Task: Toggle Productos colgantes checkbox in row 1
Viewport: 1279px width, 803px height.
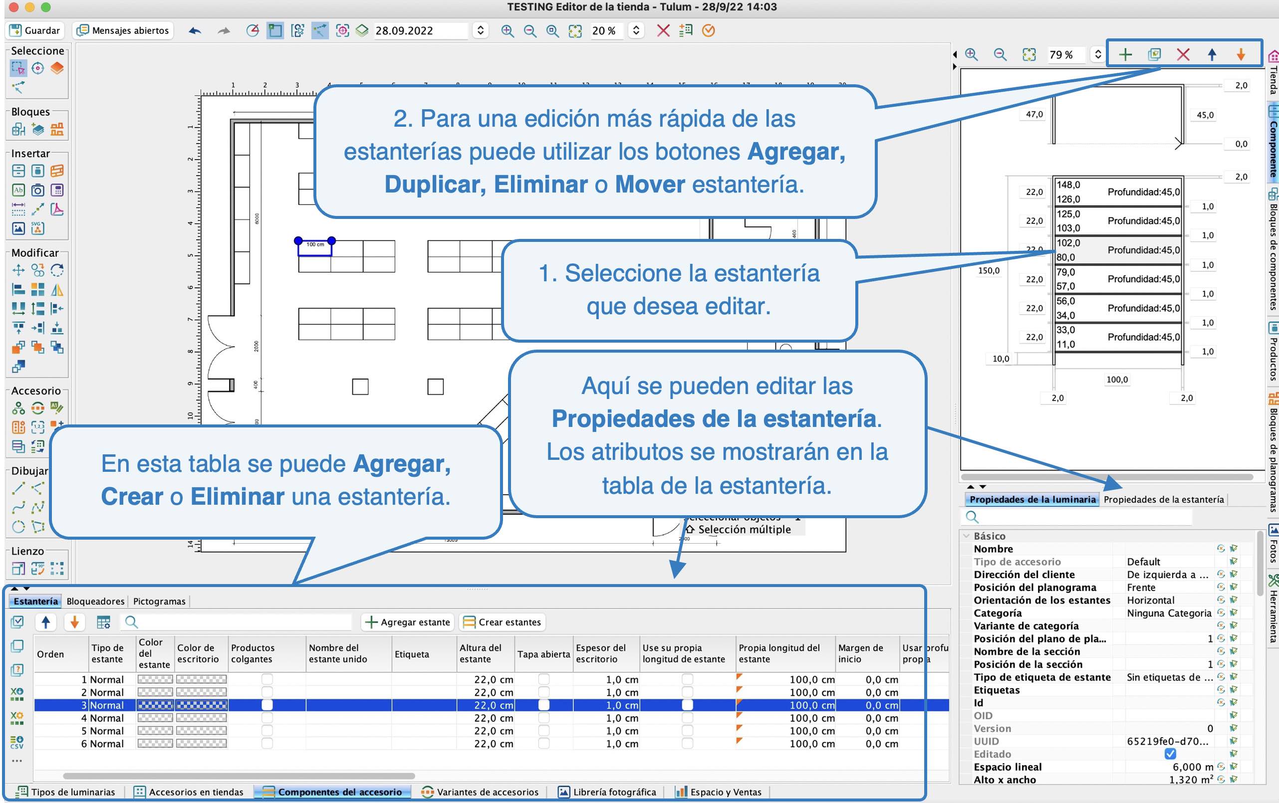Action: click(267, 679)
